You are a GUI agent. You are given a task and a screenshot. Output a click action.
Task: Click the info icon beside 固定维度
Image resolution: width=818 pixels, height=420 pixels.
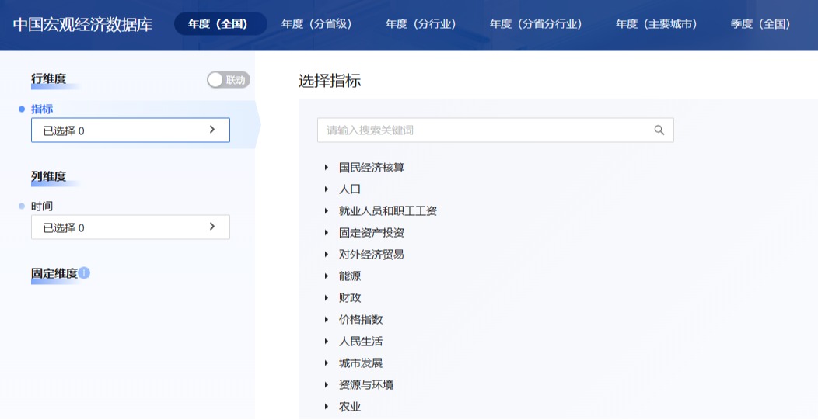[x=84, y=272]
